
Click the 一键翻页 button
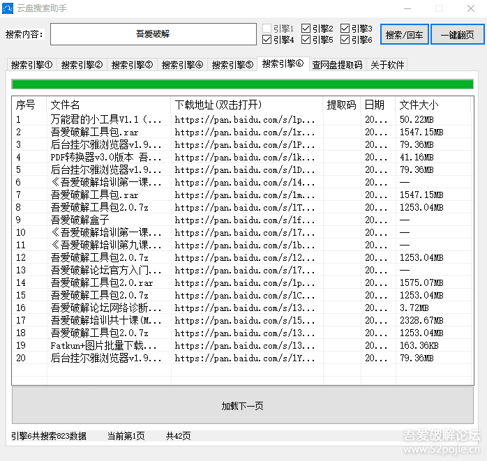tap(457, 34)
